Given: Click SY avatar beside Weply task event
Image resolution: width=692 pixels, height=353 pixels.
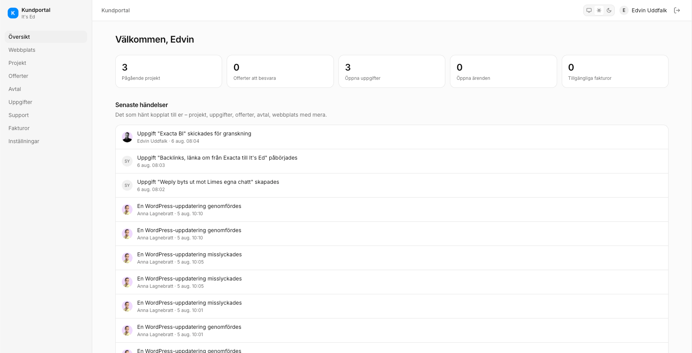Looking at the screenshot, I should point(127,185).
